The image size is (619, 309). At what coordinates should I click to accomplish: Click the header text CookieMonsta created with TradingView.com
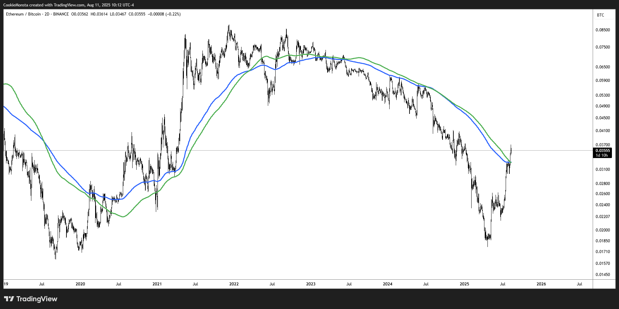44,5
